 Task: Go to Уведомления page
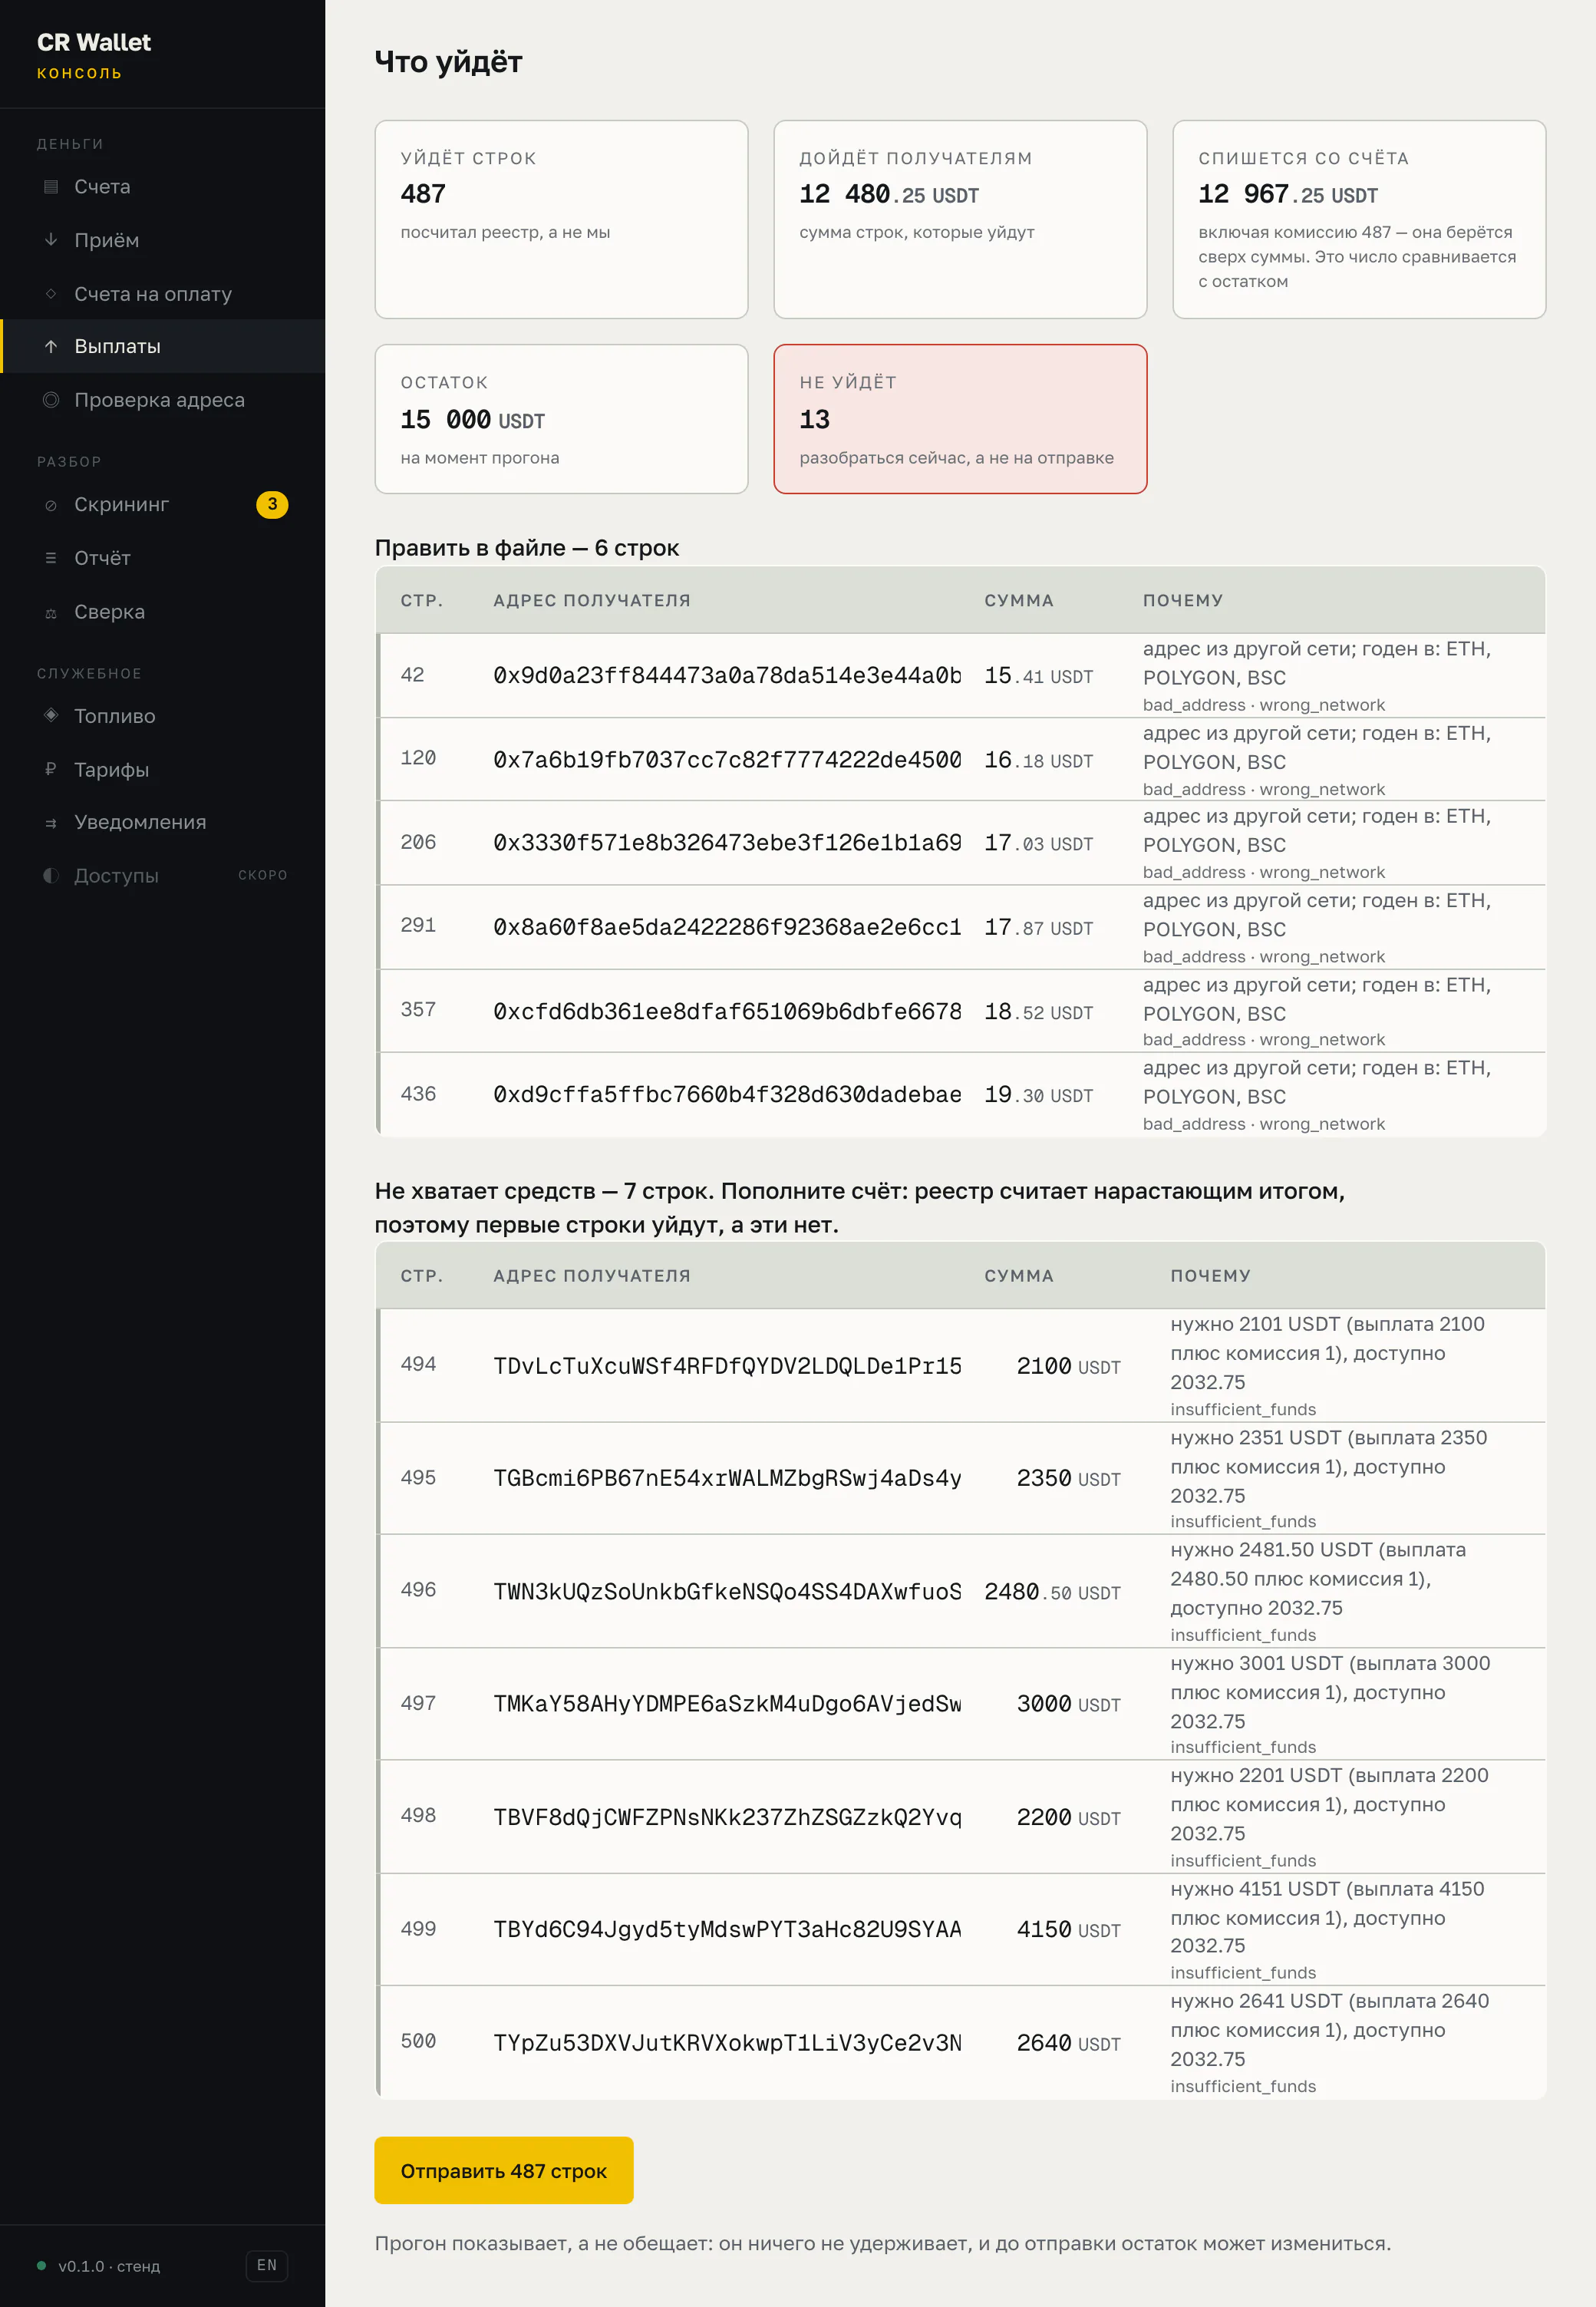pos(163,822)
